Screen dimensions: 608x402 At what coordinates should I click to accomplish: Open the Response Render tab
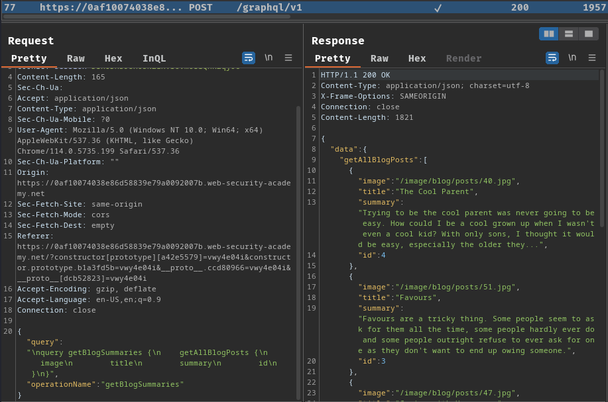[463, 58]
